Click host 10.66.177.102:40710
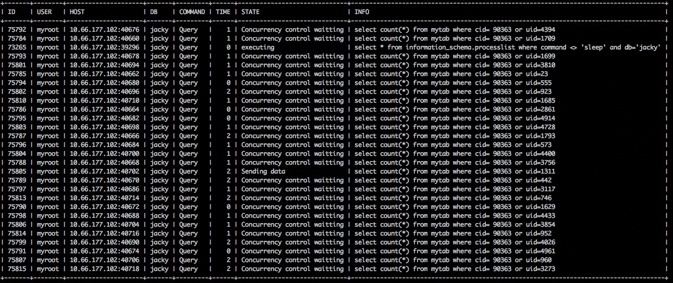Viewport: 673px width, 283px height. coord(105,101)
